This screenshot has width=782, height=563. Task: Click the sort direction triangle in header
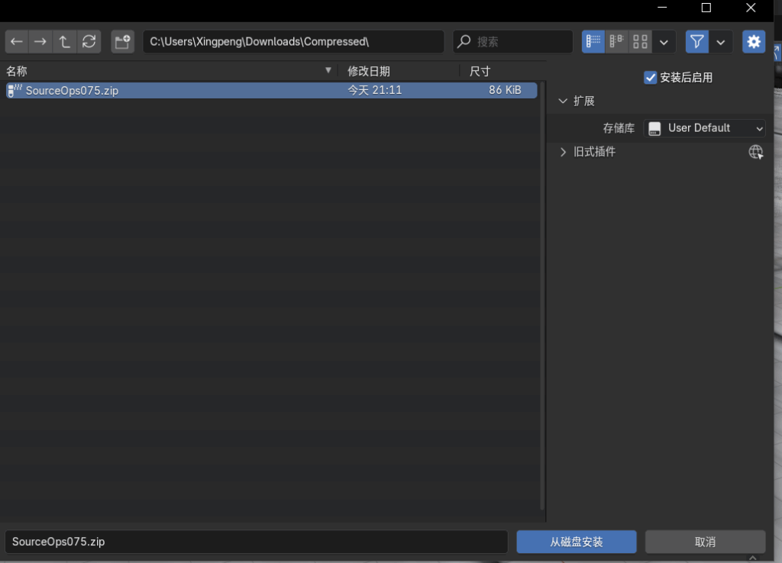click(328, 70)
